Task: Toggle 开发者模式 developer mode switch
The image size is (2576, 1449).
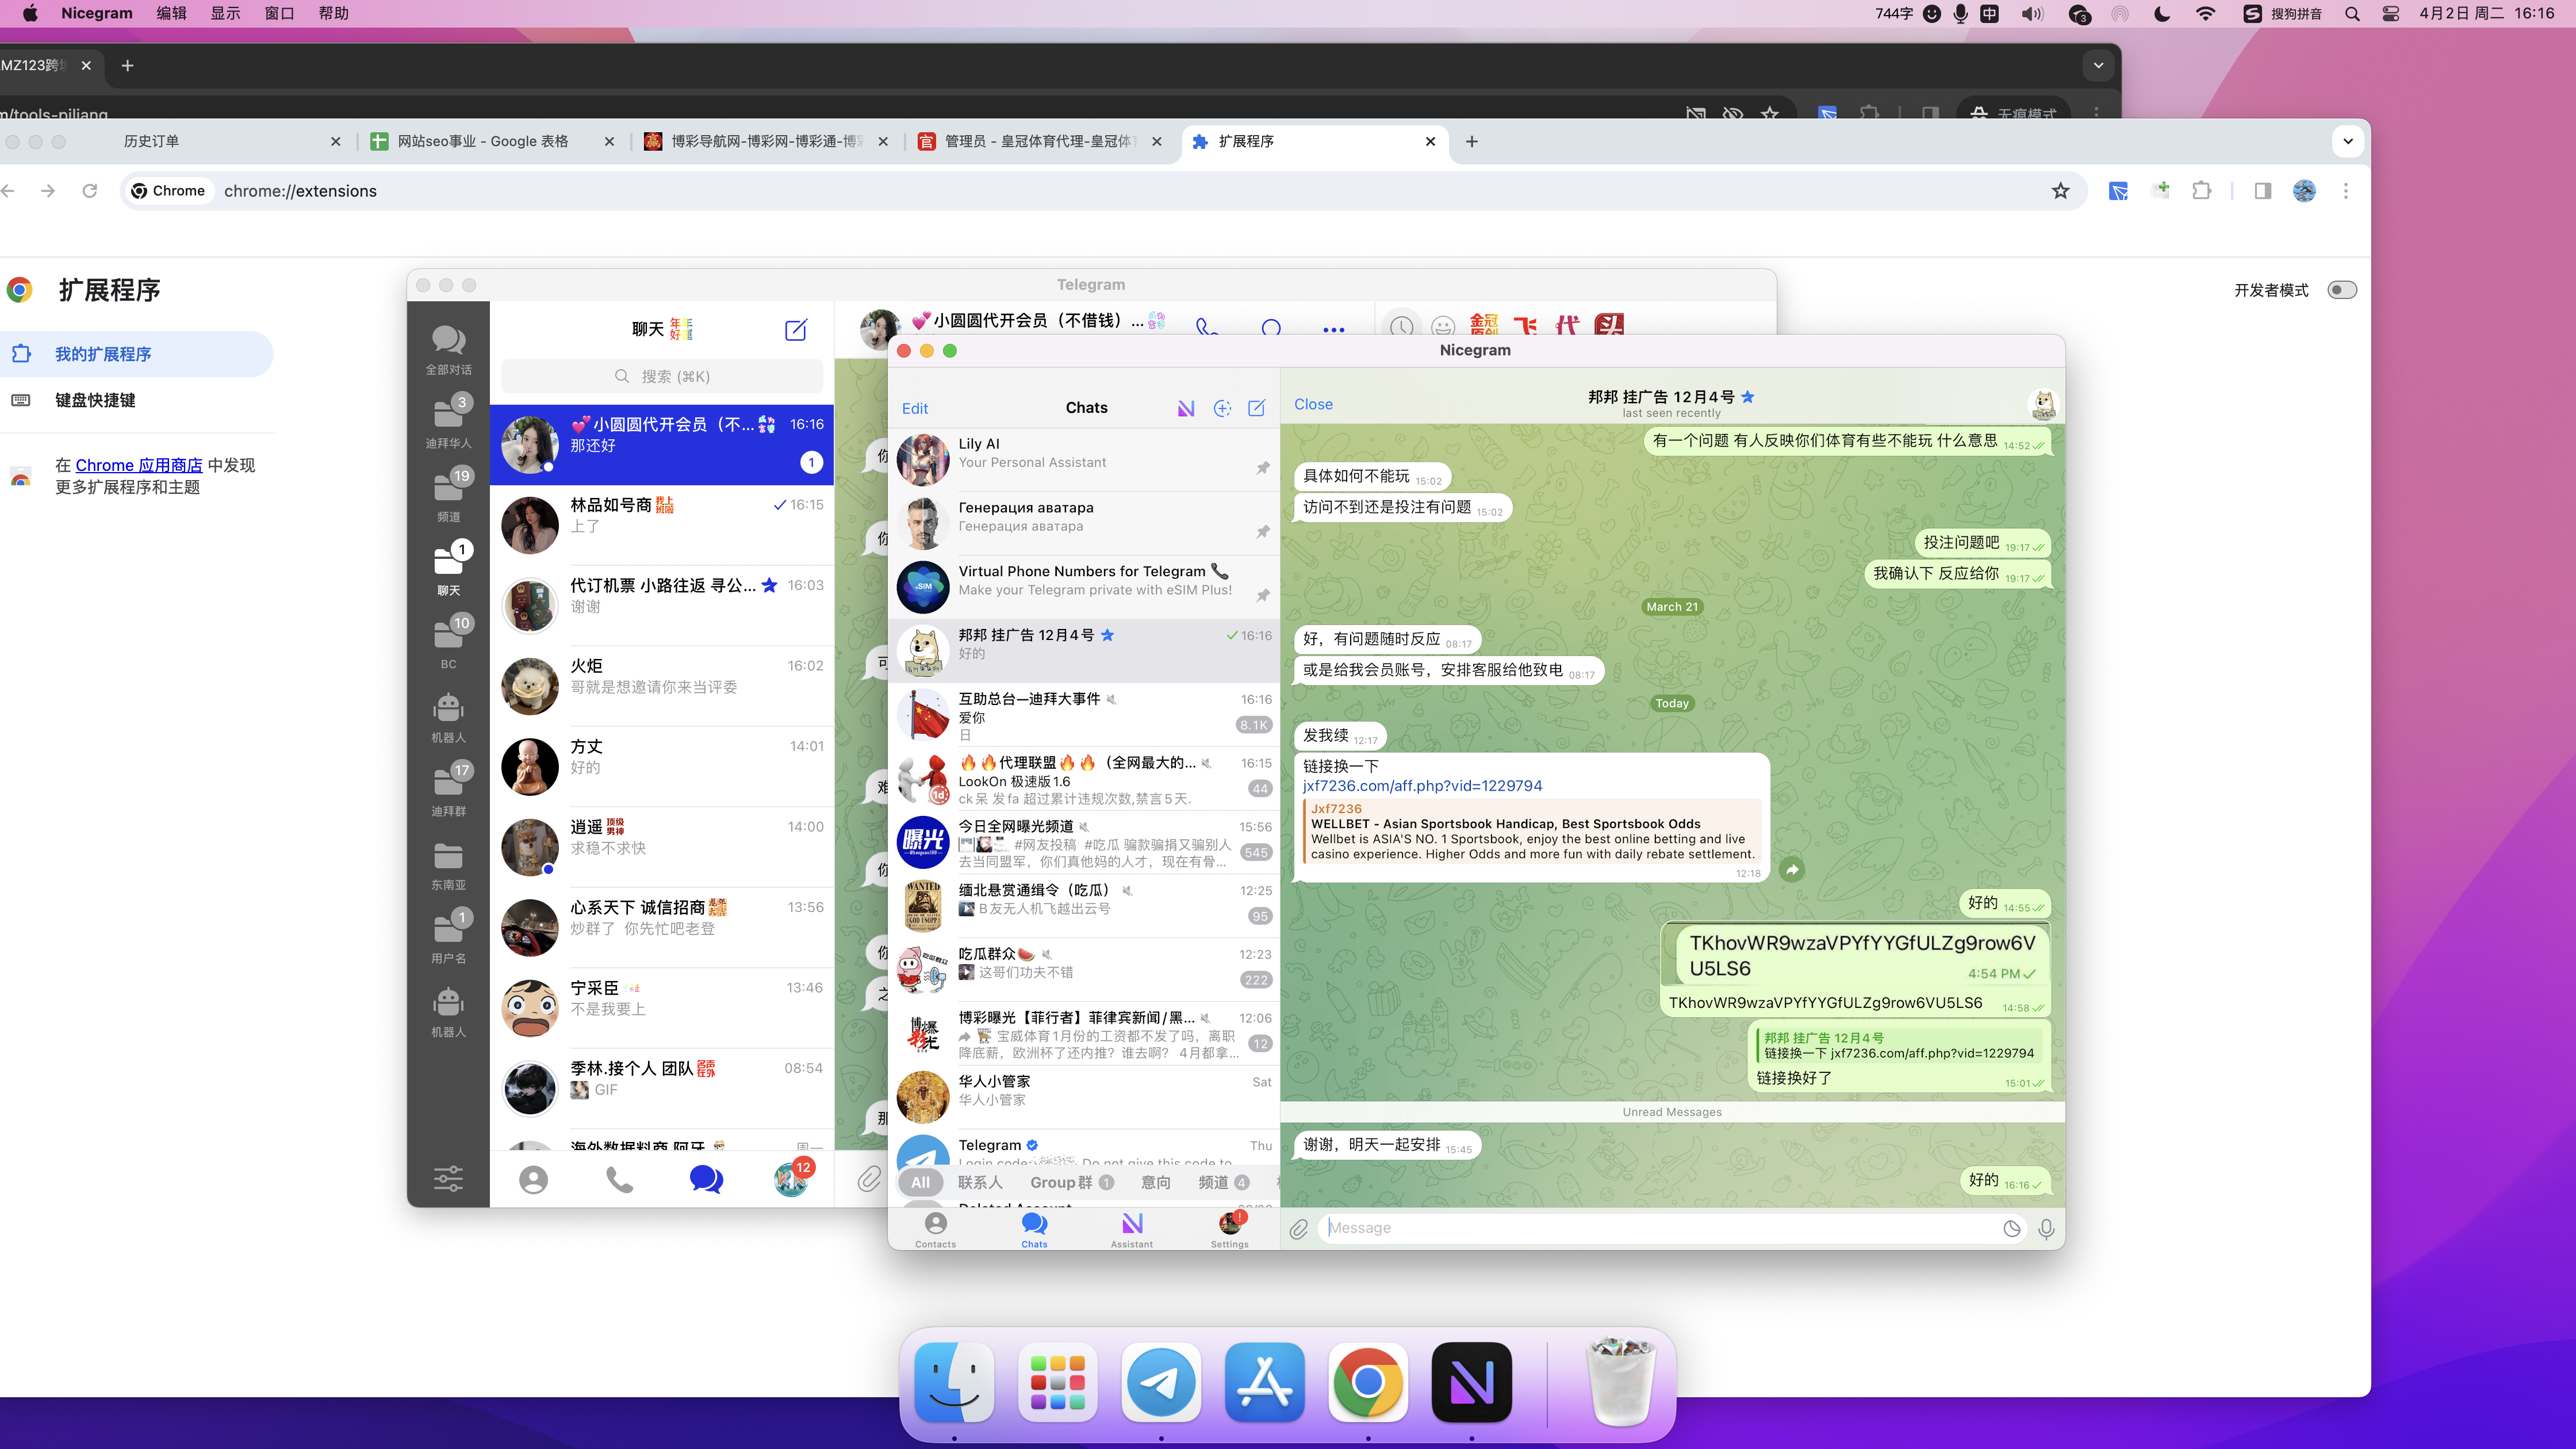Action: click(x=2342, y=290)
